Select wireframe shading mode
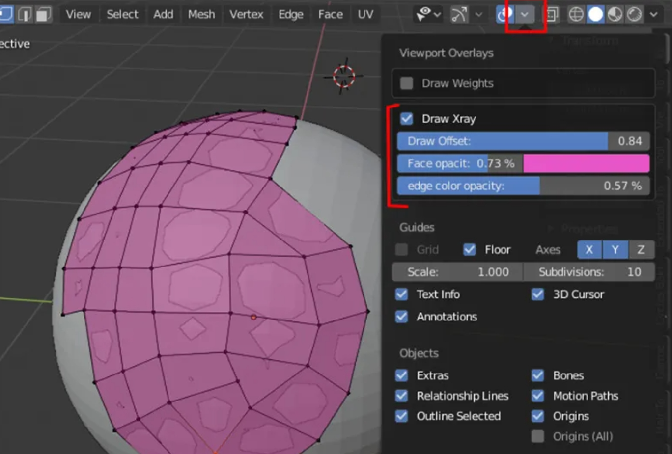The height and width of the screenshot is (454, 672). click(x=576, y=14)
